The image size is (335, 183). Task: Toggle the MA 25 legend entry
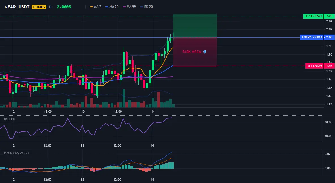point(112,7)
